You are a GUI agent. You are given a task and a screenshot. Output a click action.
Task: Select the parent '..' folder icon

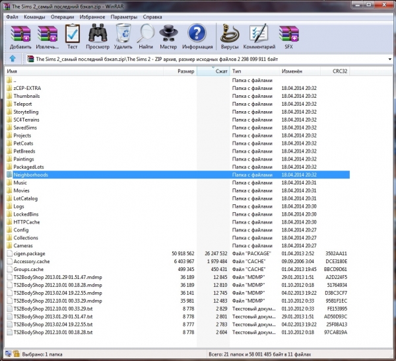9,80
